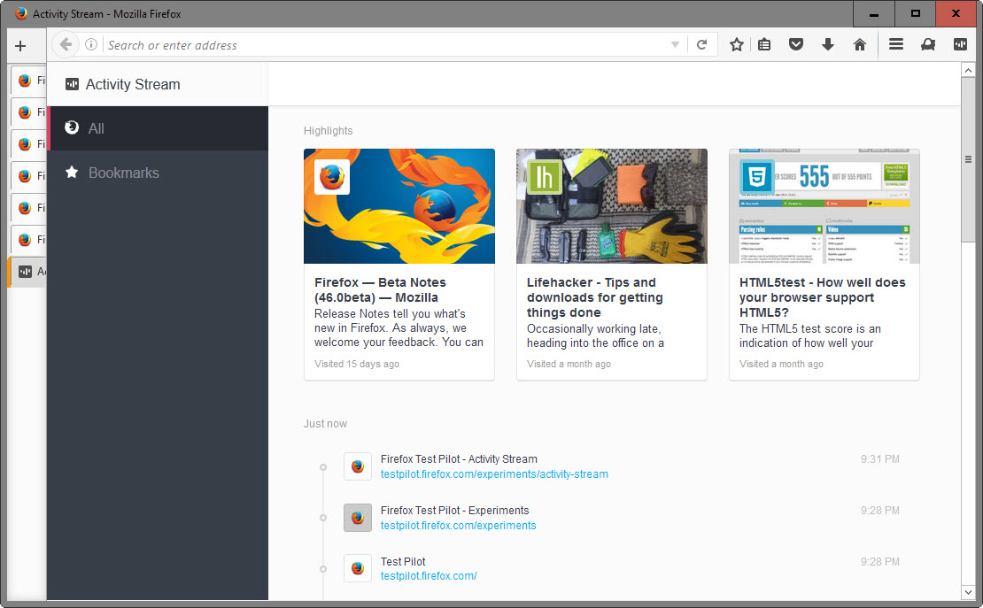Click the Just now section label
983x608 pixels.
325,424
